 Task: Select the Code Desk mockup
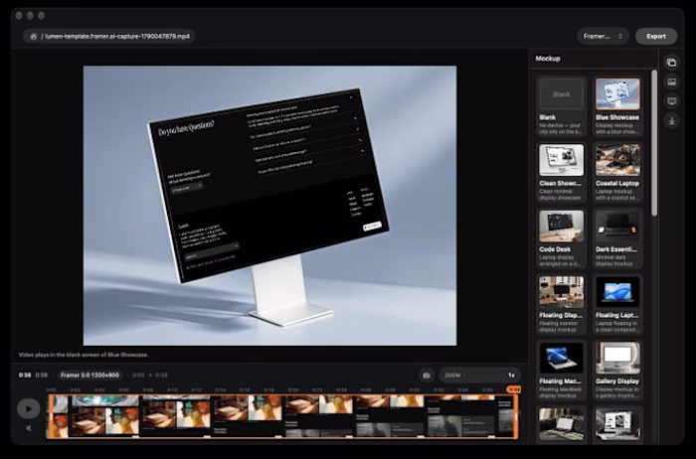point(561,238)
